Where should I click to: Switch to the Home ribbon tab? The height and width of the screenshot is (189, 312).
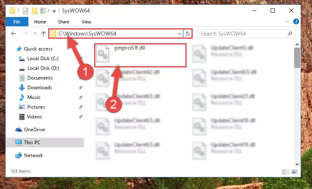coord(40,22)
